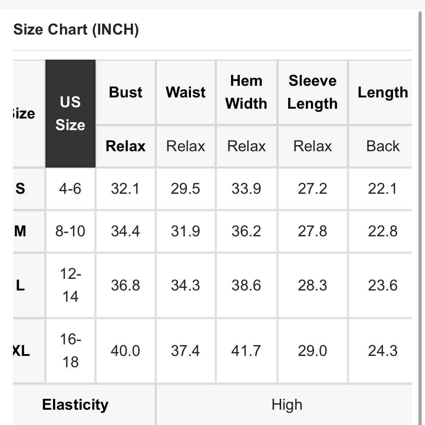Click the 4-6 US size cell
Screen dimensions: 425x425
click(70, 189)
